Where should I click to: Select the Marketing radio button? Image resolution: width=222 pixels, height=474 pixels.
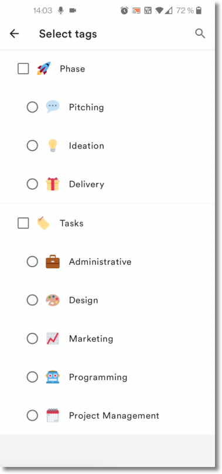(x=32, y=339)
